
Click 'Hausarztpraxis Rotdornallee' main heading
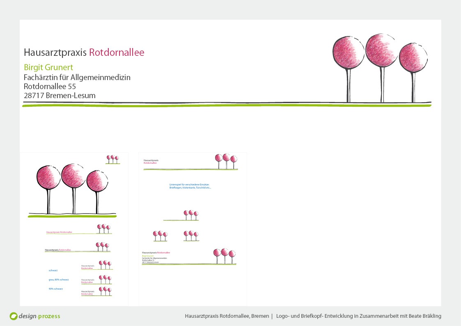[84, 53]
